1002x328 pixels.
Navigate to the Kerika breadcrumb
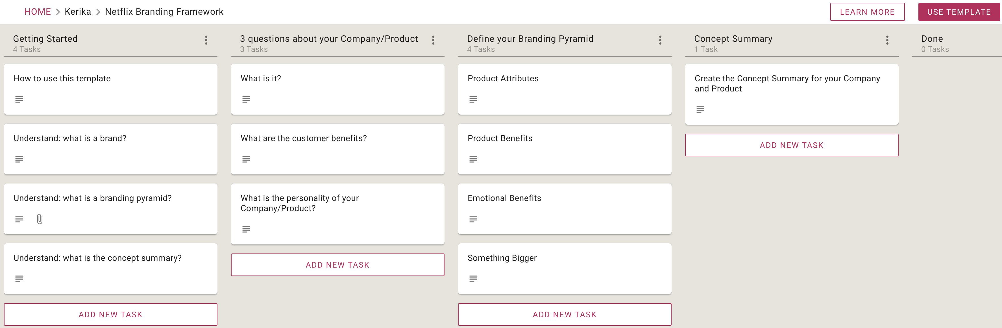tap(78, 12)
